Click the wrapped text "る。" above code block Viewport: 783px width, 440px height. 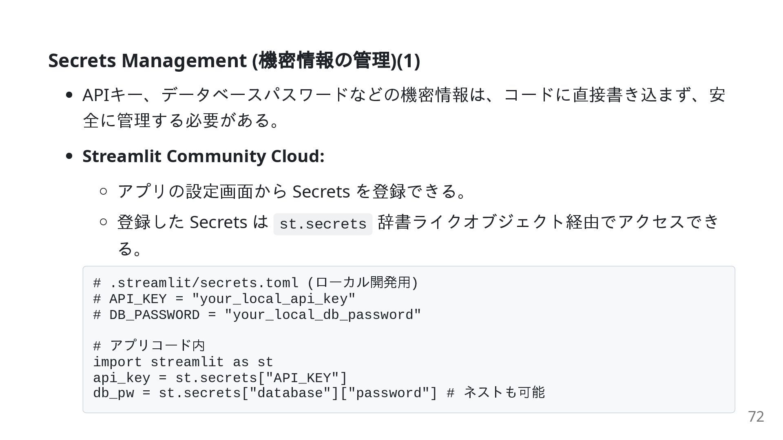click(x=129, y=249)
